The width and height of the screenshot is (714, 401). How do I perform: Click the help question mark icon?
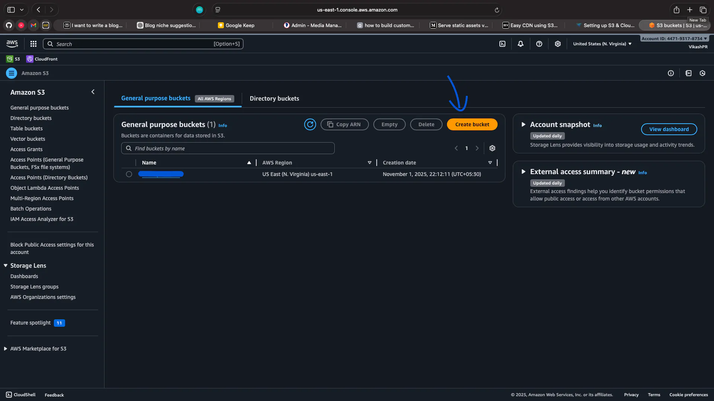pyautogui.click(x=539, y=44)
